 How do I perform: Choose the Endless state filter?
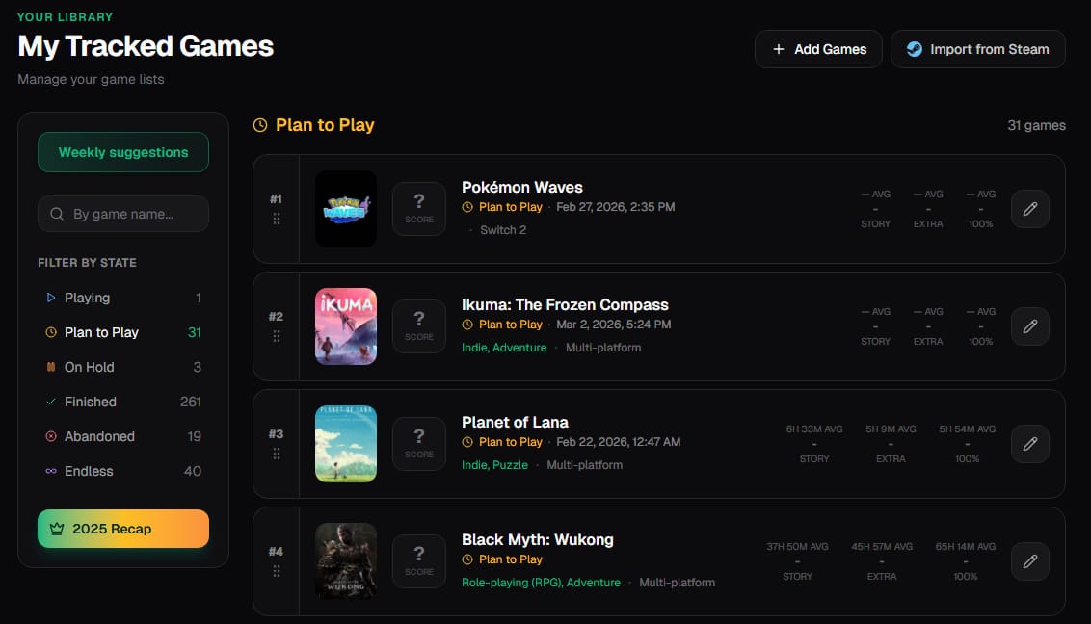pyautogui.click(x=123, y=471)
